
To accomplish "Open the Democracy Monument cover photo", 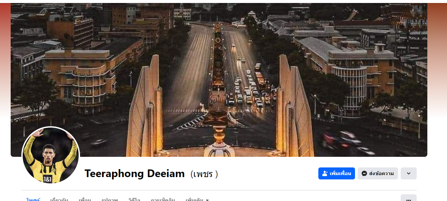I will point(219,80).
